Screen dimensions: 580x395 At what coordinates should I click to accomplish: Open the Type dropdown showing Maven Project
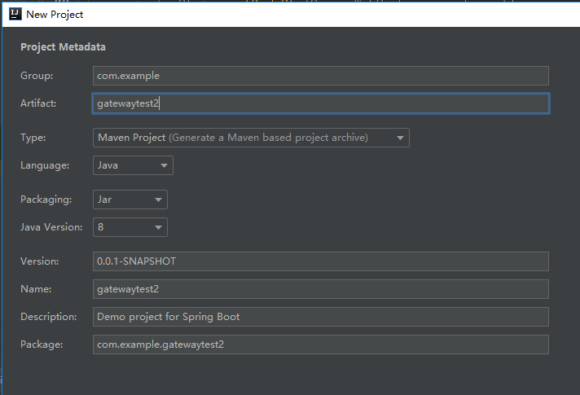251,138
